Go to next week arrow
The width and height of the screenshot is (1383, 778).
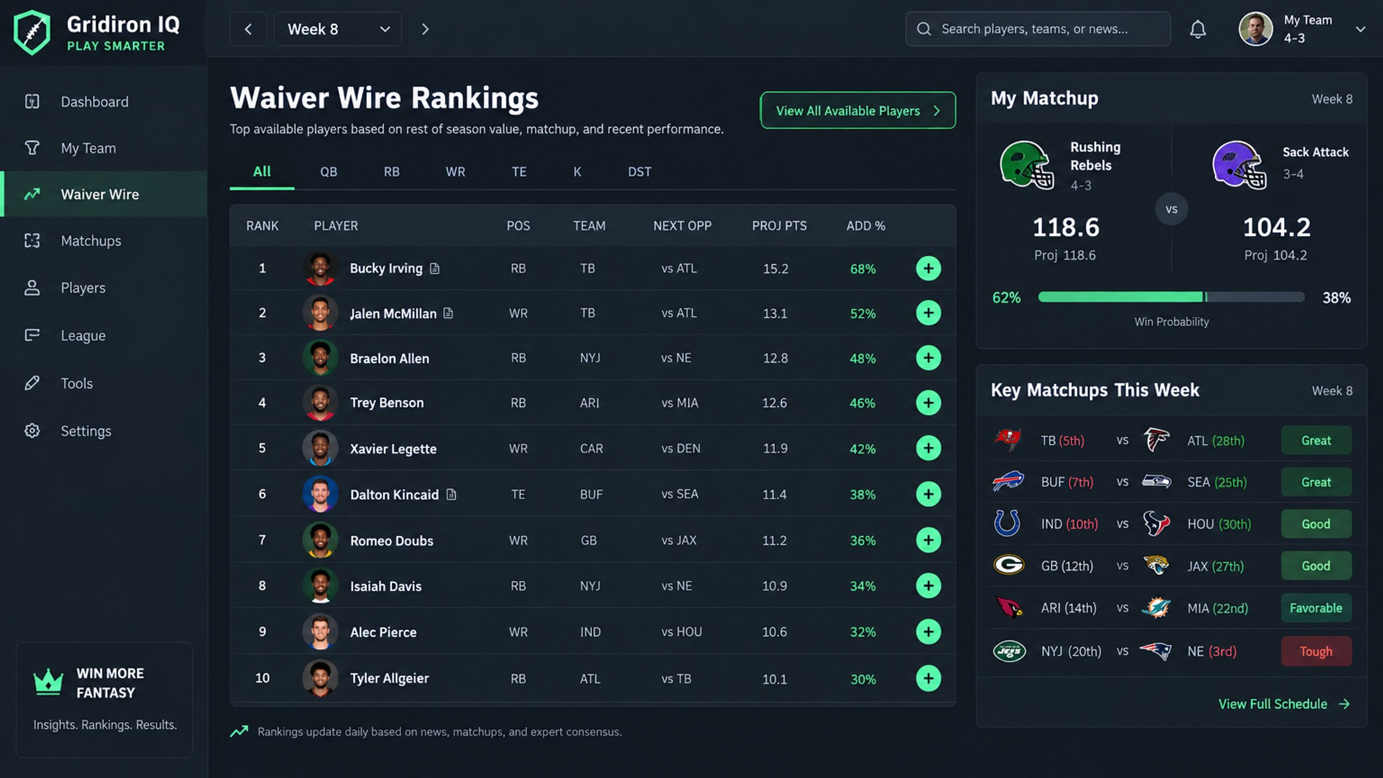point(425,29)
